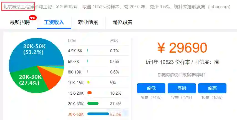237x120 pixels.
Task: Click the 99+ notification badge
Action: 33,18
